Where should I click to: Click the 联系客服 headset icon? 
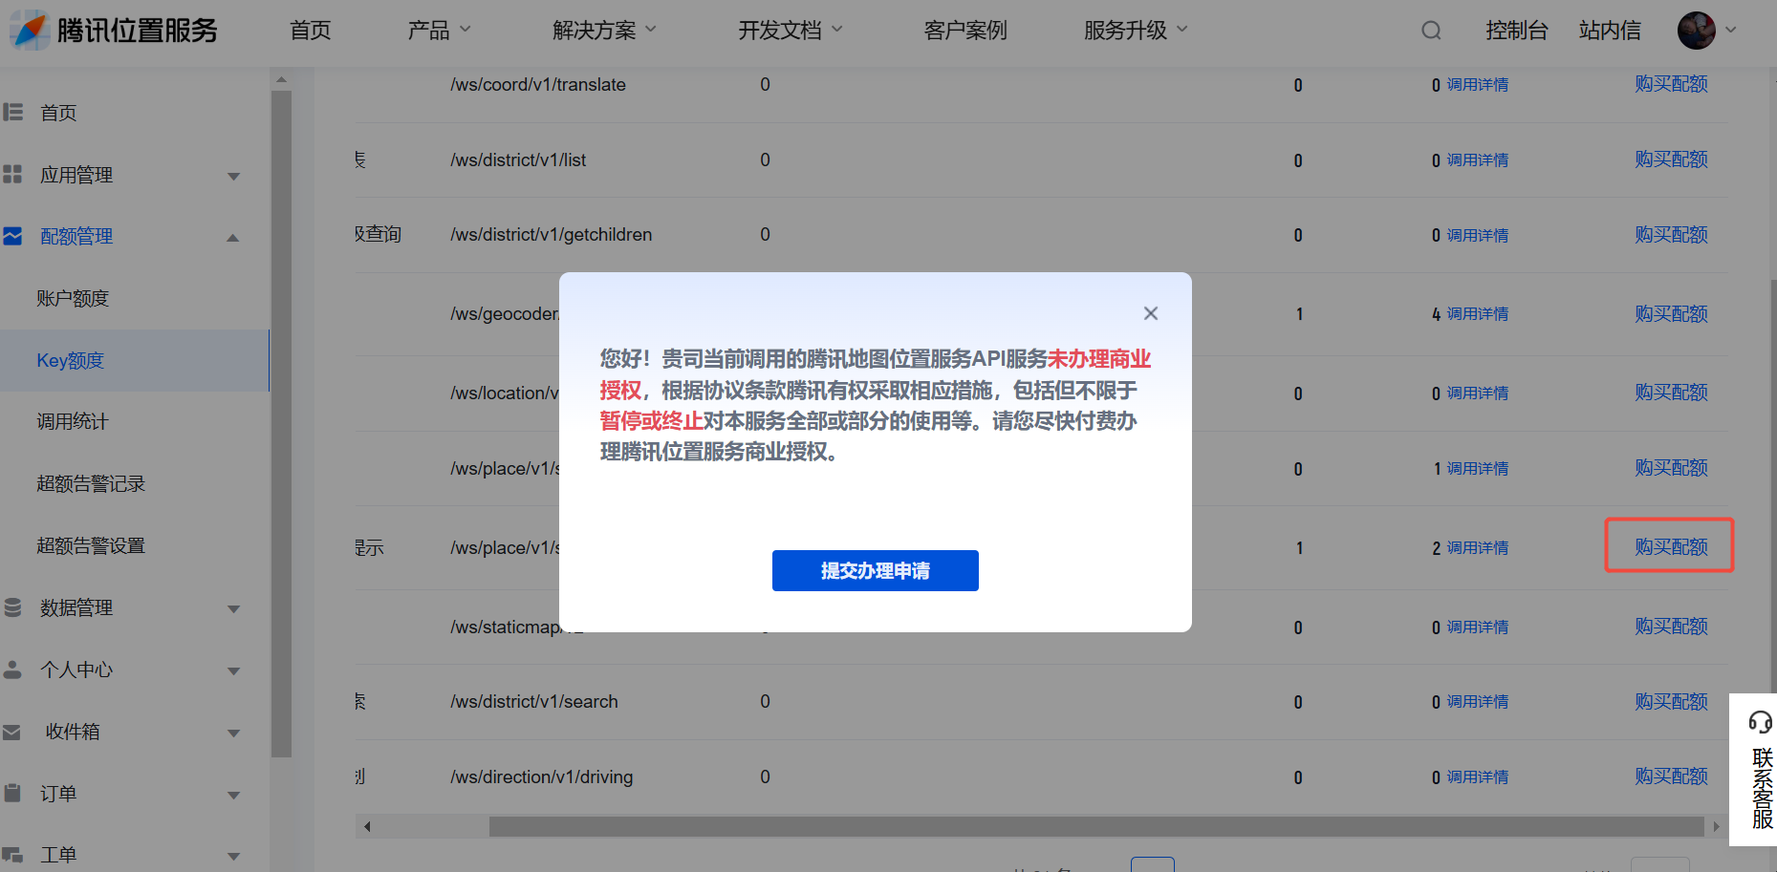pyautogui.click(x=1760, y=722)
